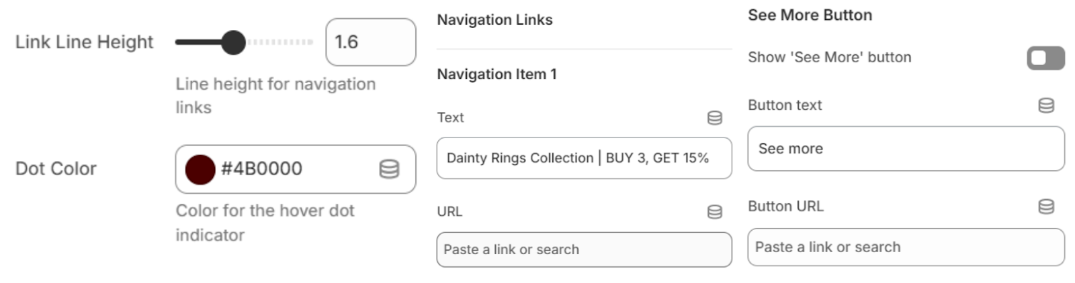
Task: Click the Link Line Height slider handle
Action: click(233, 42)
